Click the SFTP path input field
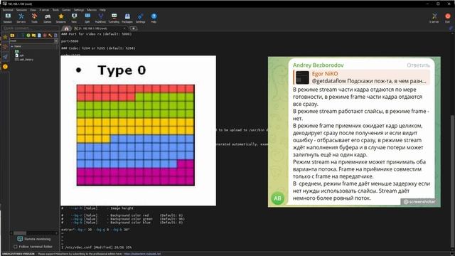 pyautogui.click(x=32, y=41)
